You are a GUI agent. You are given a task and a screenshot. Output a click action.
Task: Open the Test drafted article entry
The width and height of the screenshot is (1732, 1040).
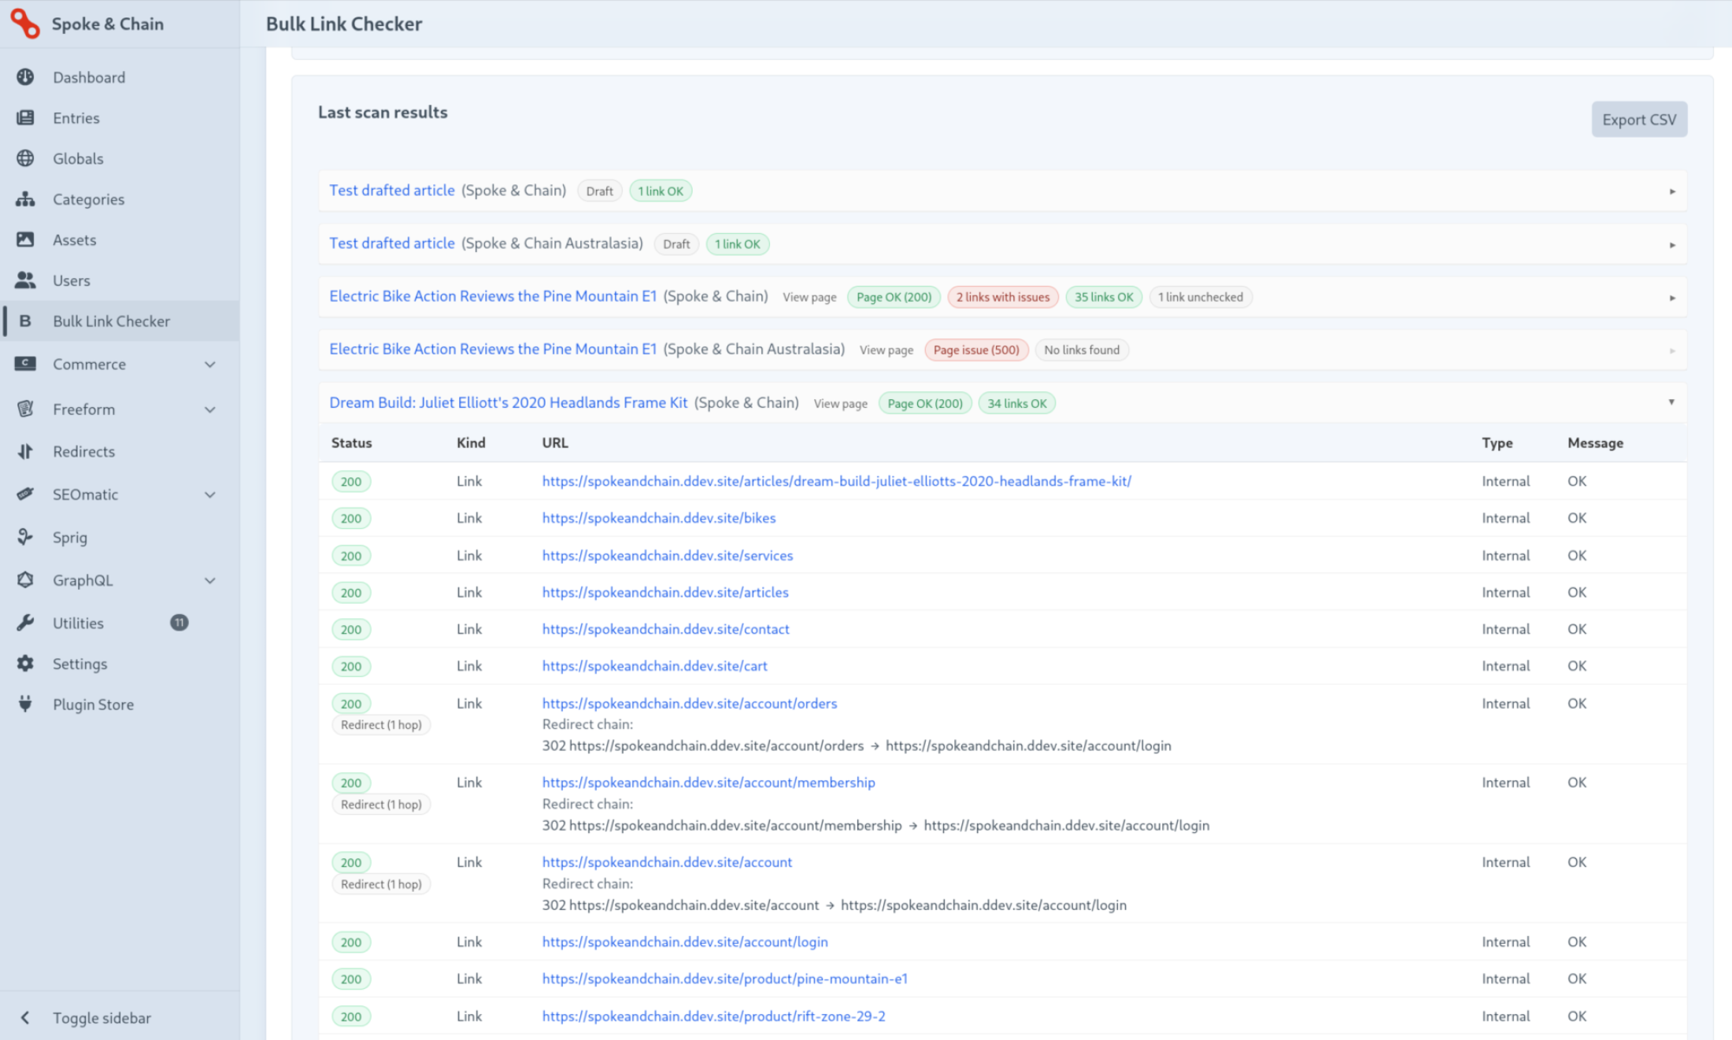click(x=391, y=190)
